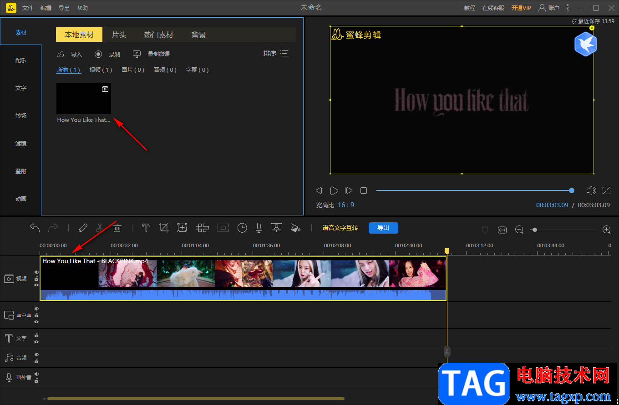This screenshot has height=405, width=619.
Task: Open the 配乐 sidebar section
Action: coord(21,60)
